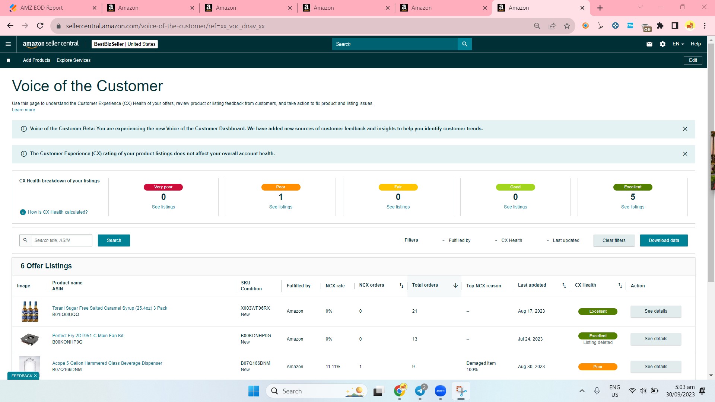Image resolution: width=715 pixels, height=402 pixels.
Task: Sort the table by CX Health
Action: (x=620, y=285)
